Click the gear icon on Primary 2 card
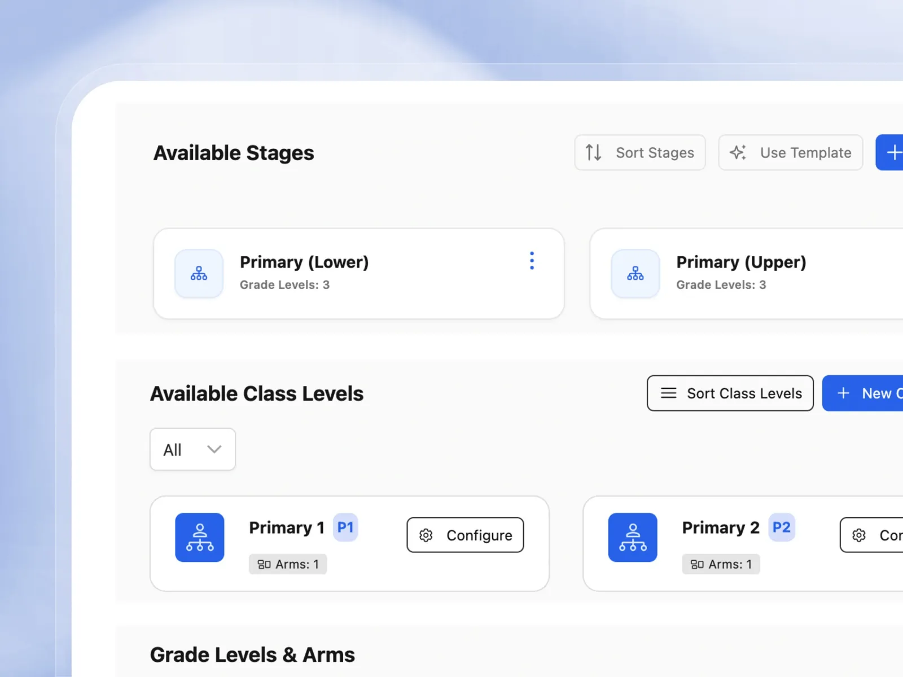The height and width of the screenshot is (677, 903). click(859, 535)
